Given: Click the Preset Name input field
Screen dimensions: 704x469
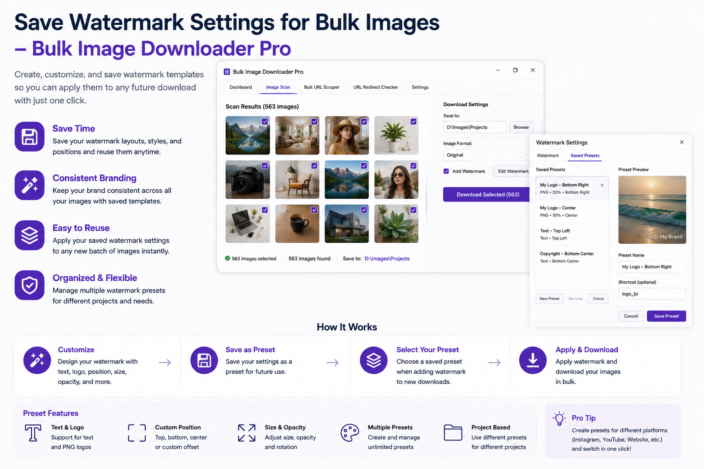Looking at the screenshot, I should click(652, 267).
